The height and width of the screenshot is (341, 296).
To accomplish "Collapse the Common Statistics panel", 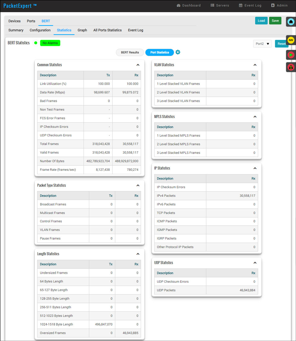I will click(138, 65).
